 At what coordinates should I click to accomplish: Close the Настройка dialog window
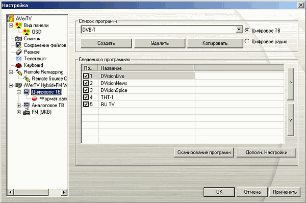pyautogui.click(x=301, y=5)
